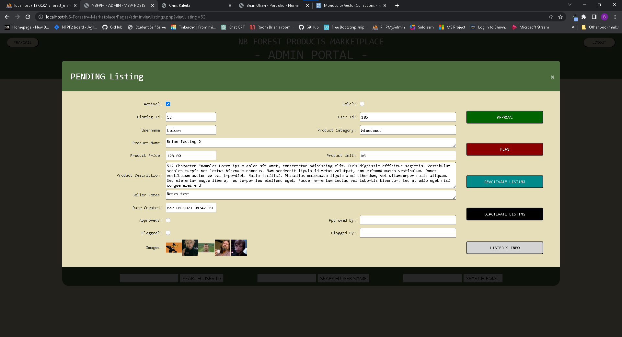Open the Other bookmarks folder
Screen dimensions: 622x337
pyautogui.click(x=600, y=27)
